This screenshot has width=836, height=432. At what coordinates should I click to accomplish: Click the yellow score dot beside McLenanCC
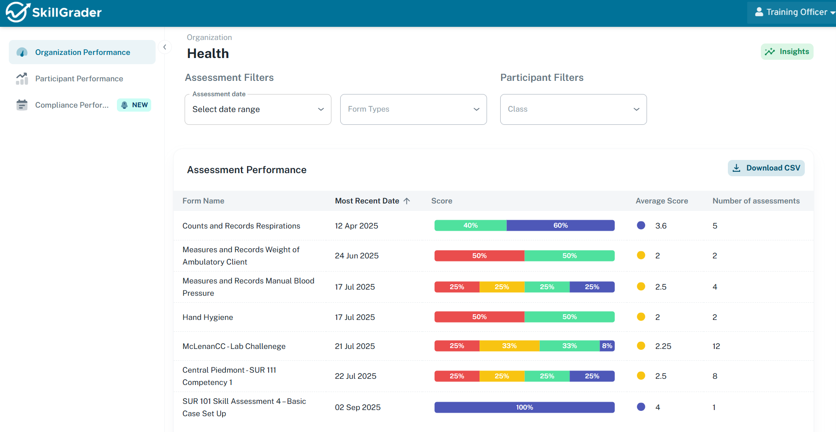641,346
